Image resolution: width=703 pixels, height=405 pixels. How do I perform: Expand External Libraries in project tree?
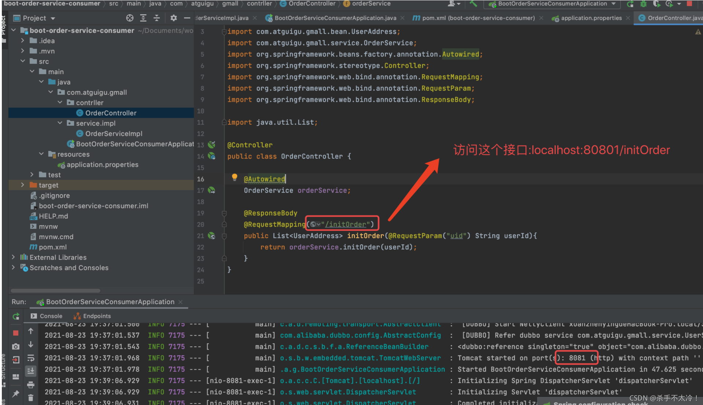[x=14, y=257]
